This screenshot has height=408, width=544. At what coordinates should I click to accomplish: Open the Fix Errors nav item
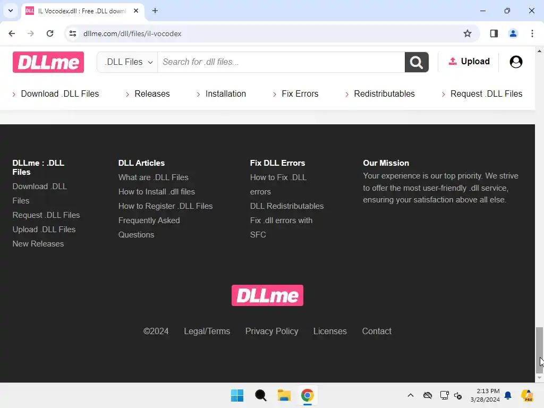(300, 93)
